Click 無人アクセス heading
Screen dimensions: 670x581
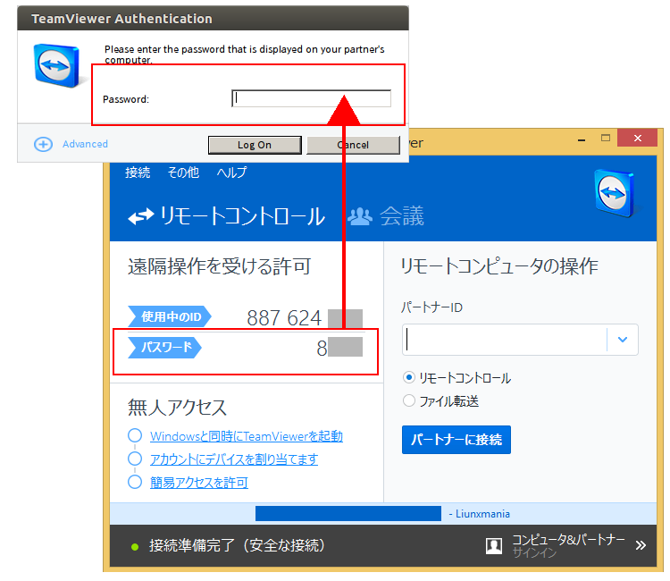(177, 407)
